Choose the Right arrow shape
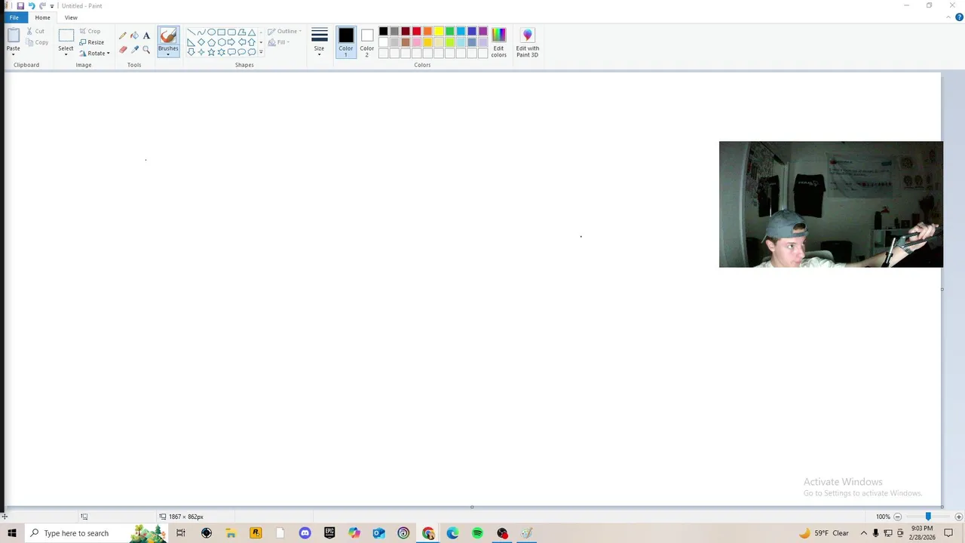 [231, 42]
